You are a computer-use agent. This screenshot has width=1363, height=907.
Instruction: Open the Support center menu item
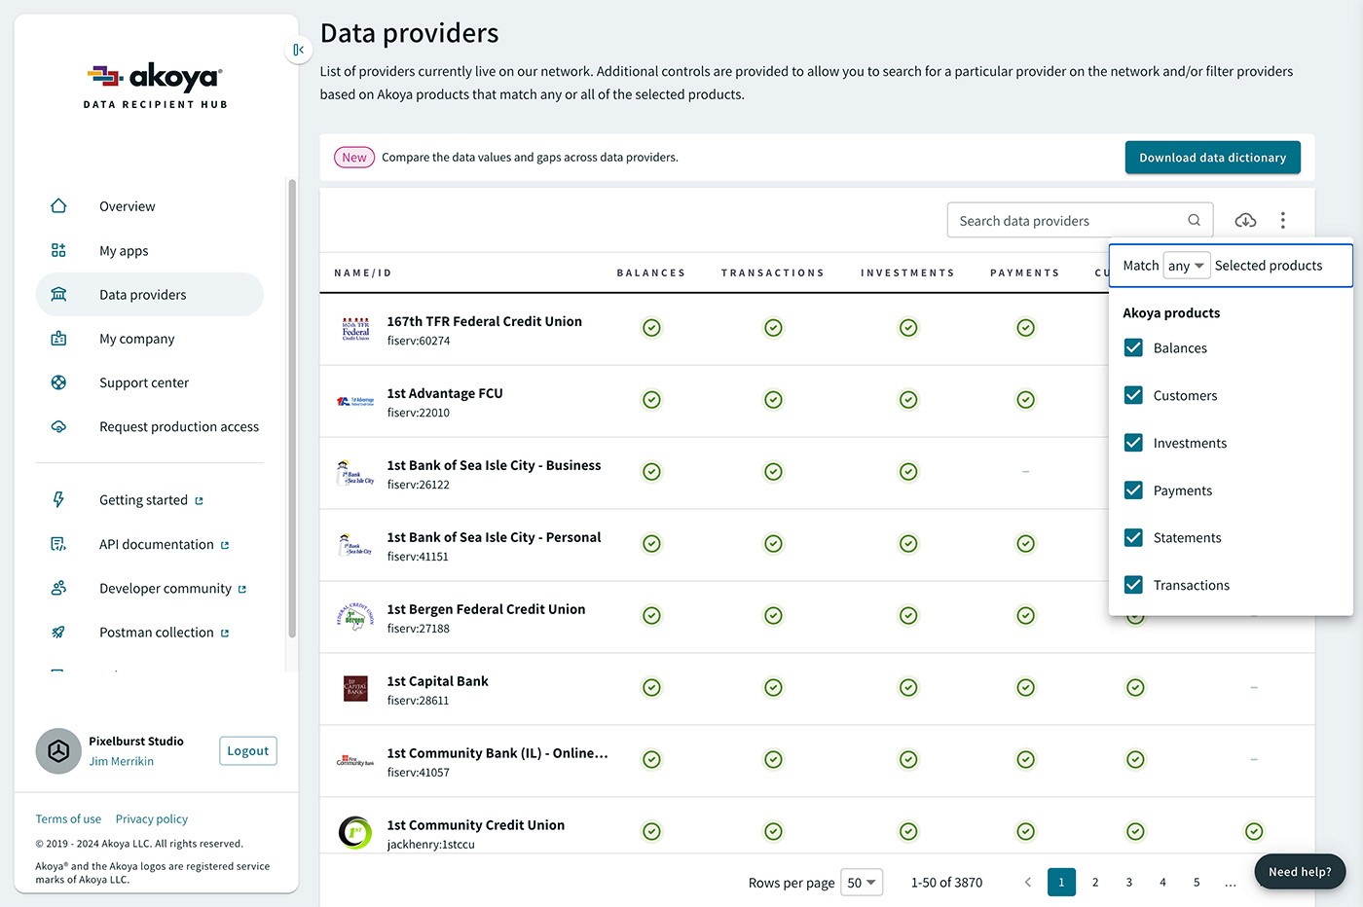point(150,382)
